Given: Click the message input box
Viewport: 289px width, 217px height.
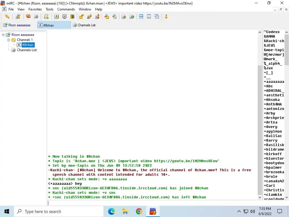Looking at the screenshot, I should [153, 203].
